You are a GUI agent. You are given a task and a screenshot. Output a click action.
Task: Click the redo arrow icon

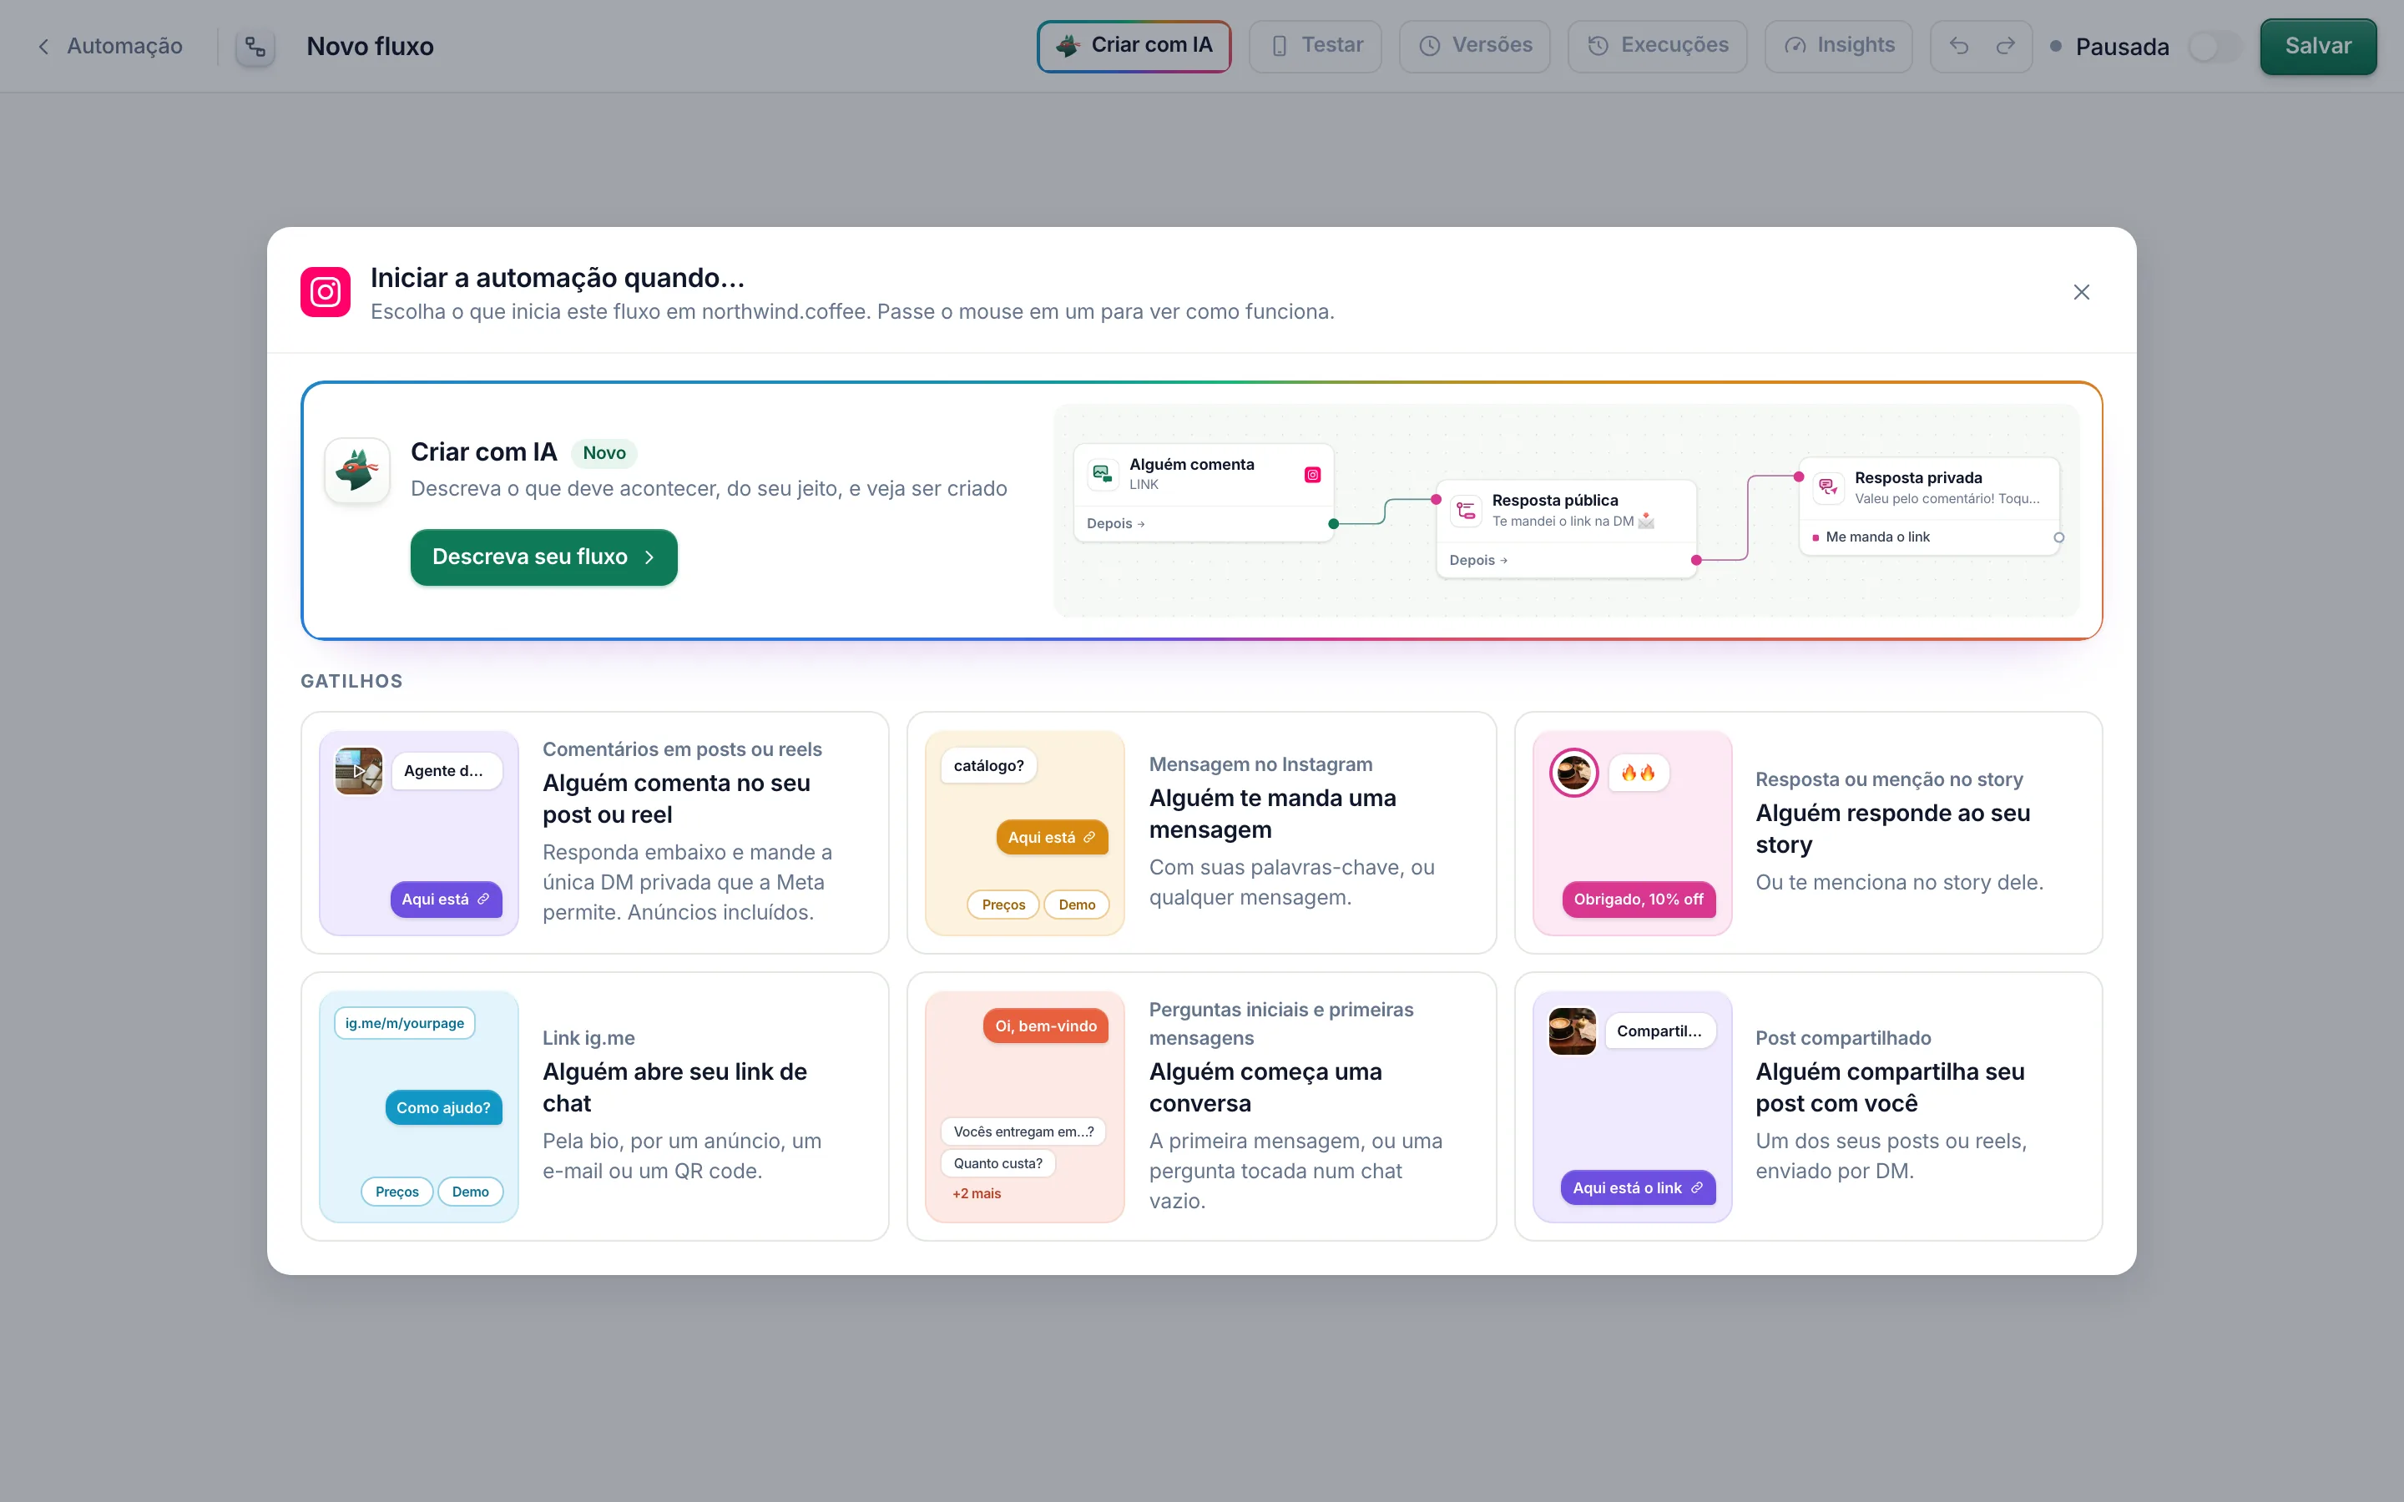pos(2005,46)
